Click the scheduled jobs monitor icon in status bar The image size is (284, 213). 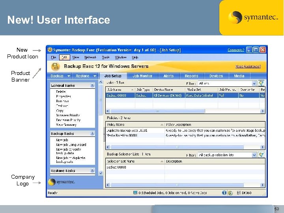pyautogui.click(x=135, y=192)
